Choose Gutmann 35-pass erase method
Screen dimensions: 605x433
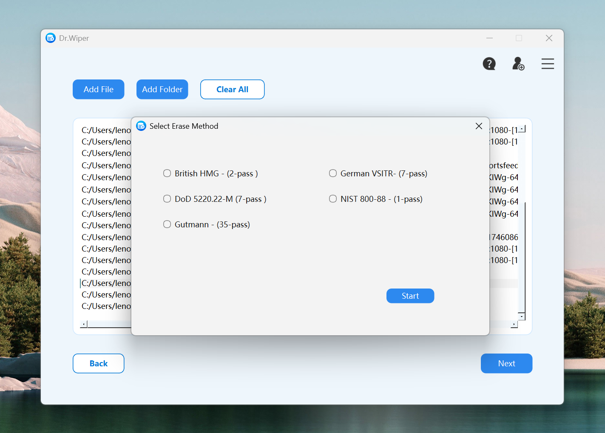(x=207, y=224)
